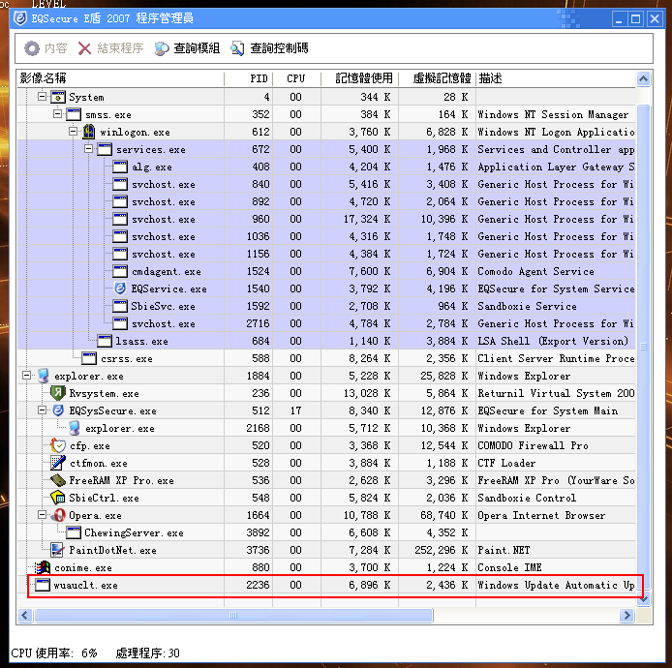Click the wuauclt.exe window icon
The height and width of the screenshot is (668, 672).
(43, 585)
